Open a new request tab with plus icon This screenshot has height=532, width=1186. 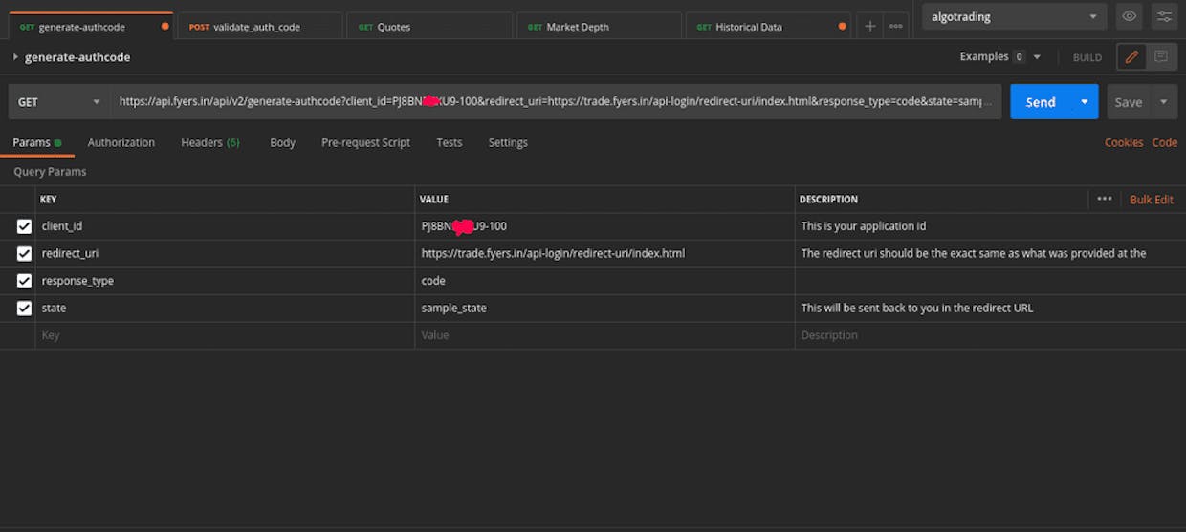[x=869, y=27]
